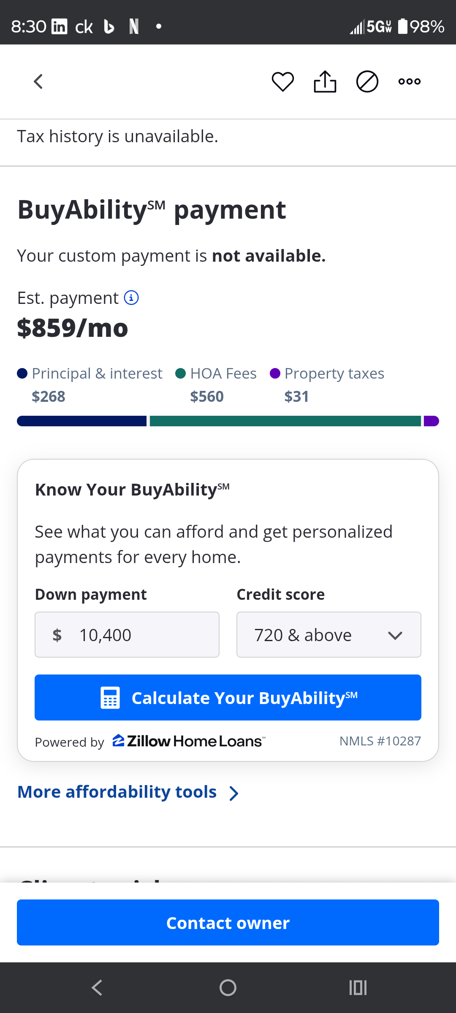This screenshot has height=1013, width=456.
Task: Tap the green HOA Fees bar segment
Action: (285, 421)
